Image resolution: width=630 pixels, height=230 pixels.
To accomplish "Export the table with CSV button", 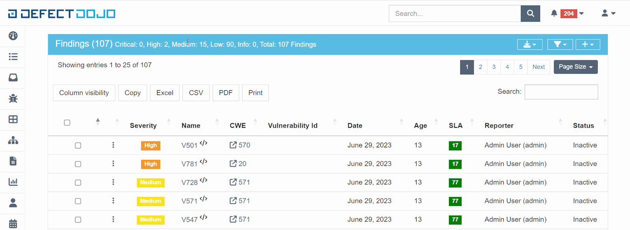I will [196, 93].
